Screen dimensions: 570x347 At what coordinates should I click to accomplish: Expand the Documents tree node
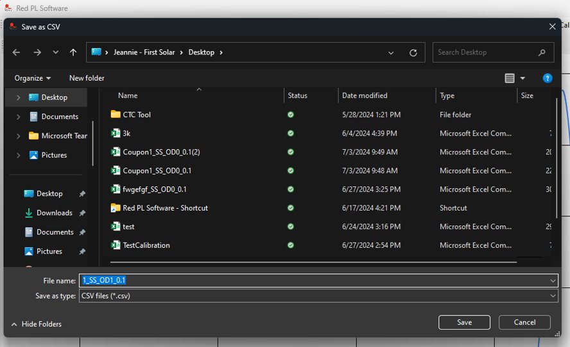click(18, 117)
